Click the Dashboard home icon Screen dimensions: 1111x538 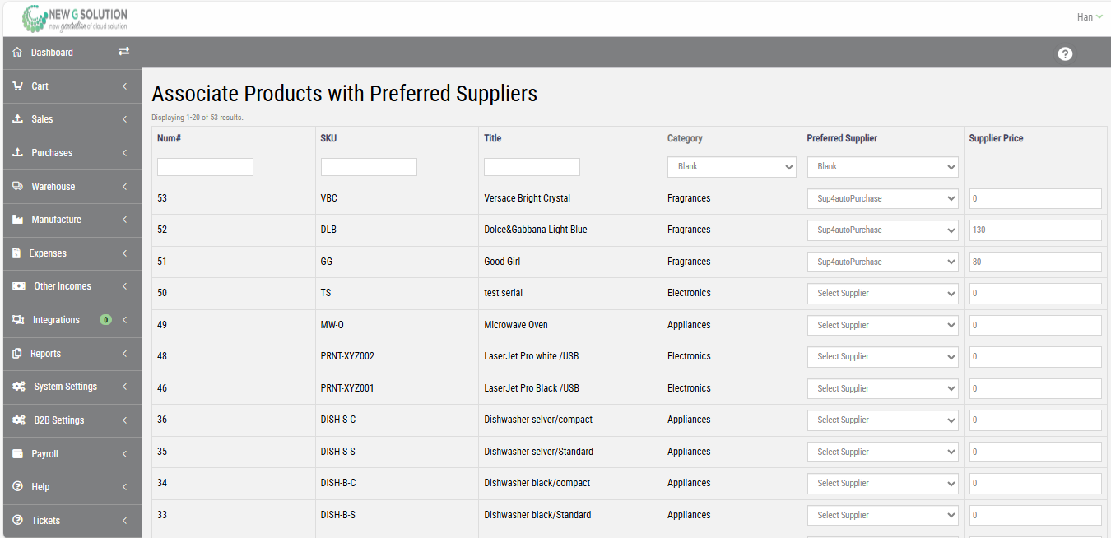[17, 52]
